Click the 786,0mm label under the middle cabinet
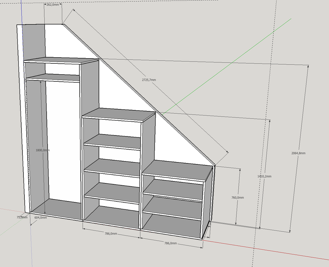329x267 pixels. pos(111,234)
